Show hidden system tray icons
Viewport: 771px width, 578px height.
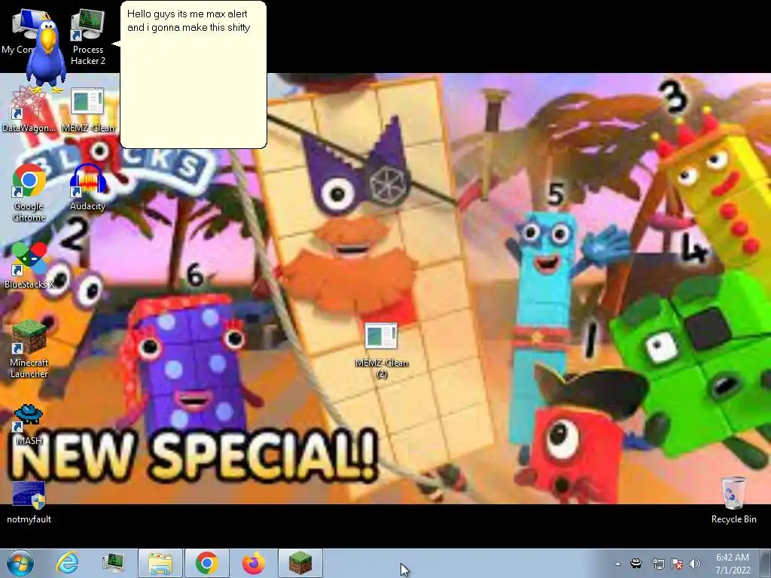tap(617, 564)
